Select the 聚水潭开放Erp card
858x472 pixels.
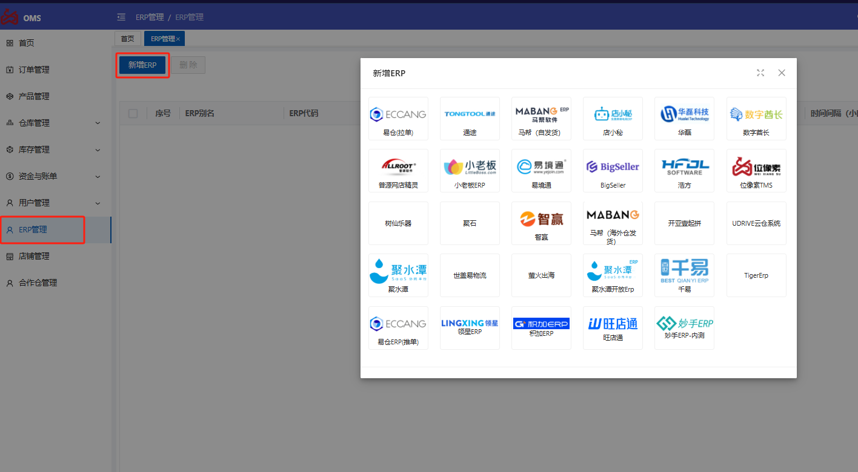613,275
